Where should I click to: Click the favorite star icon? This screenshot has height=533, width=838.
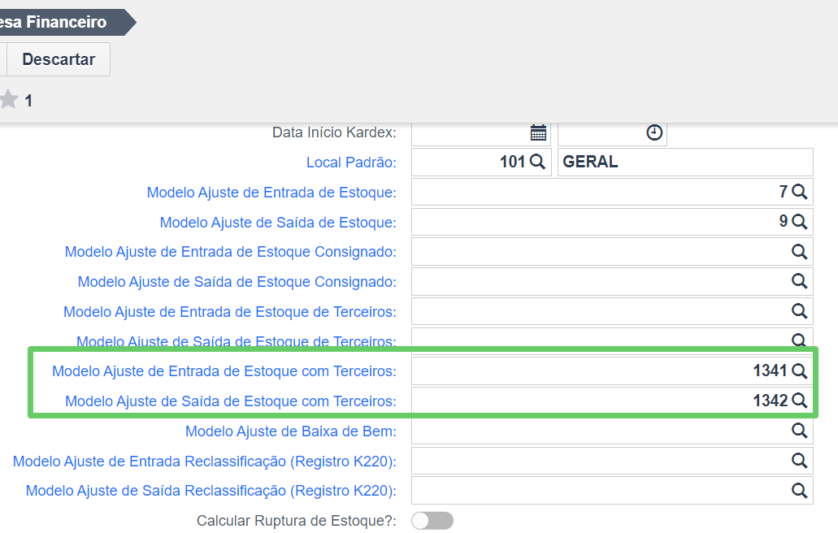click(9, 99)
